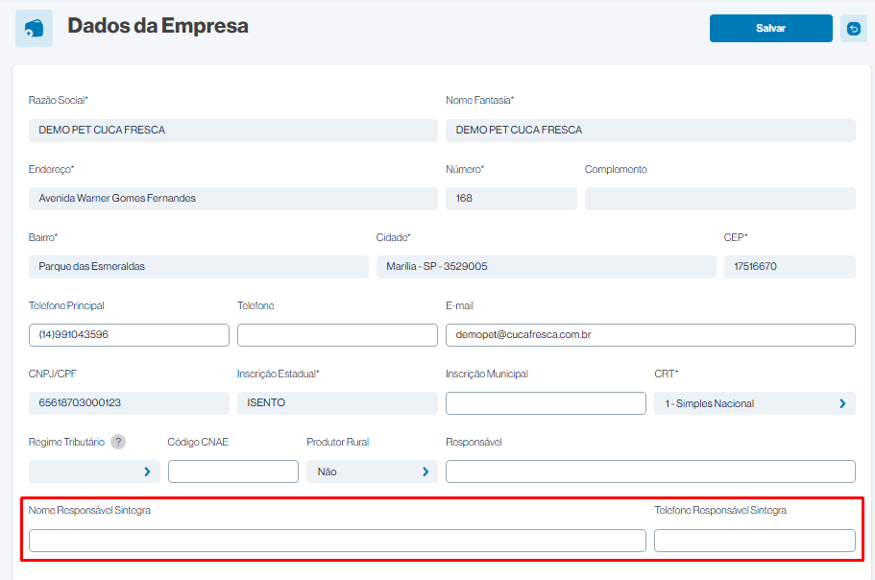The image size is (875, 580).
Task: Click the undo/back arrow icon next to Salvar
Action: click(853, 29)
